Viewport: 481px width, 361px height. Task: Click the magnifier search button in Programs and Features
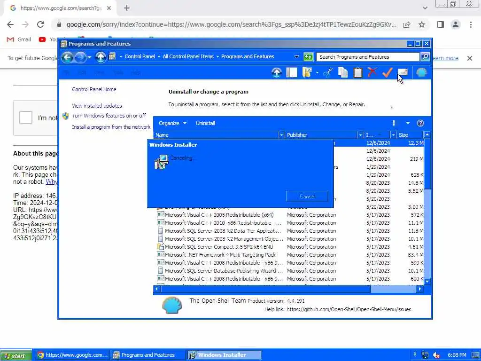tap(425, 57)
